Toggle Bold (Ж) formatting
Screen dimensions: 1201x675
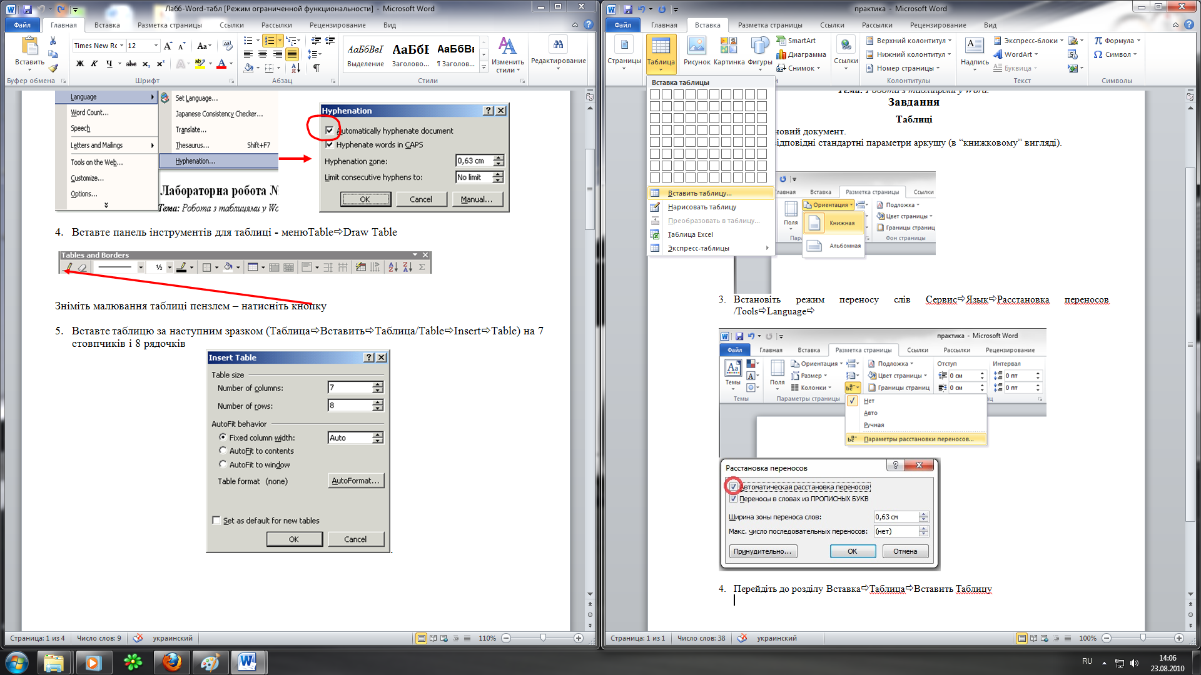point(79,64)
